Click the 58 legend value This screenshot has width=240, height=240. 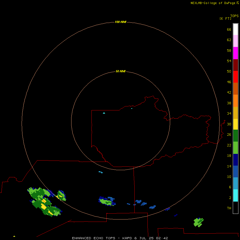pos(229,50)
